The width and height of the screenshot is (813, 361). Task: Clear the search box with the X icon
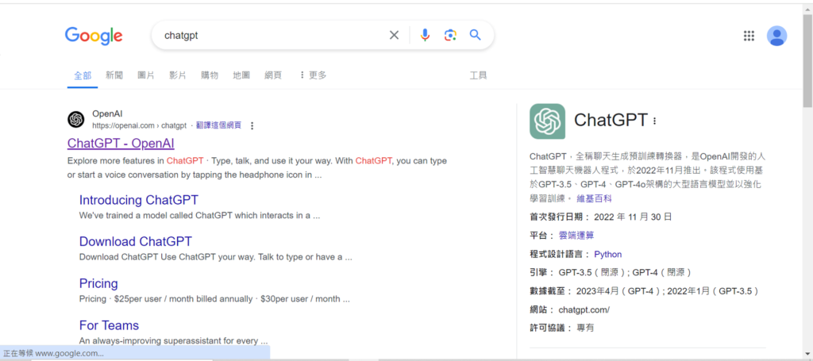pos(394,35)
